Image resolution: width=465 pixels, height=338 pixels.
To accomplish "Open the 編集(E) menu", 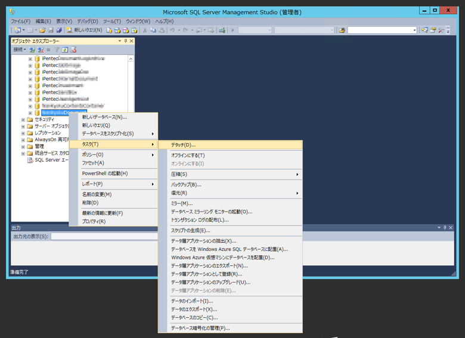I will (x=44, y=21).
